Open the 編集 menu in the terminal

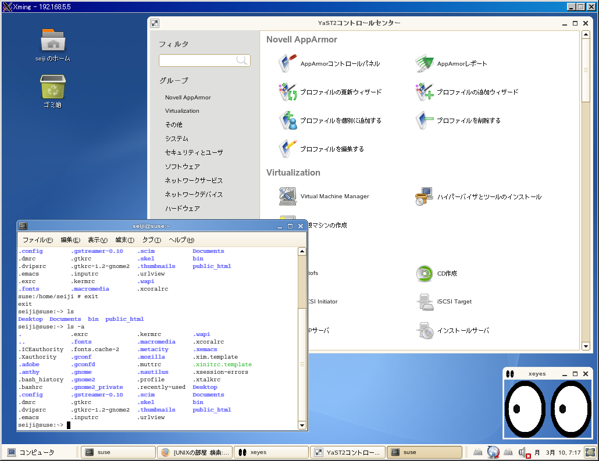coord(70,240)
